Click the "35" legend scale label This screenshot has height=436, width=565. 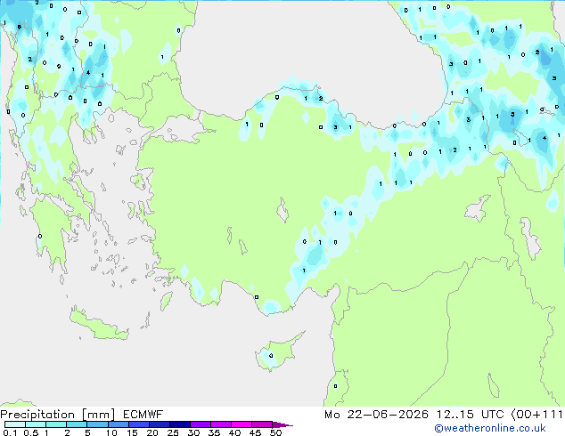tap(214, 432)
